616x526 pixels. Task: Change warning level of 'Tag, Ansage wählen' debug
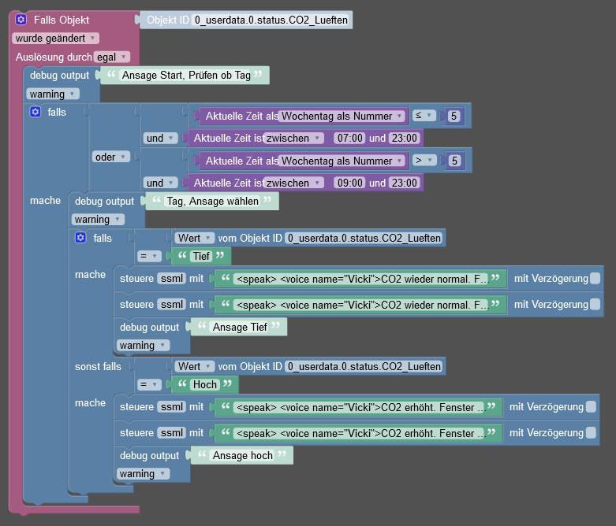click(98, 219)
